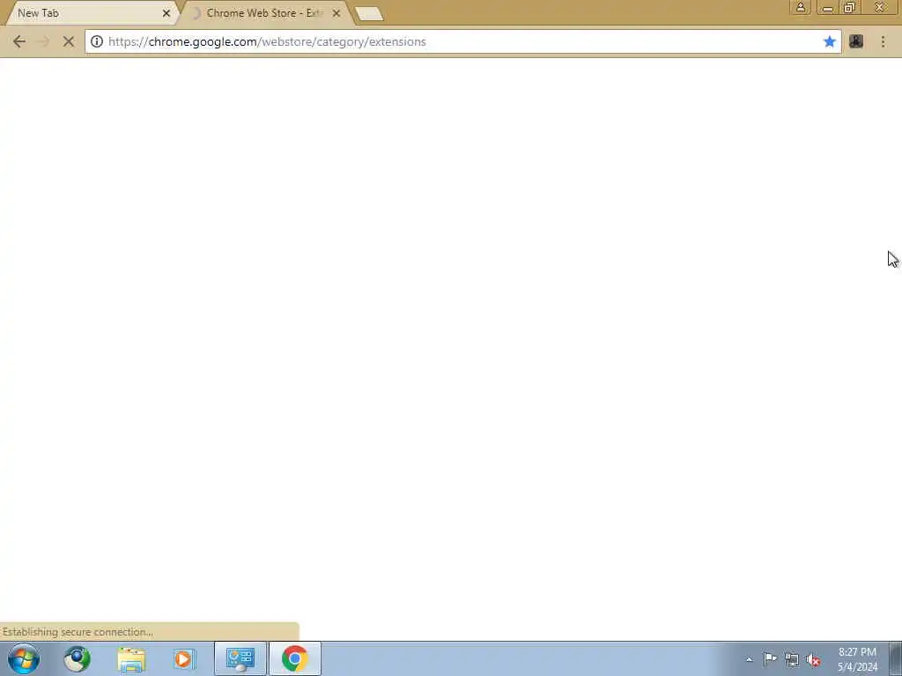
Task: Restore down the Chrome window
Action: pos(850,7)
